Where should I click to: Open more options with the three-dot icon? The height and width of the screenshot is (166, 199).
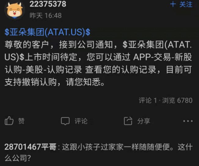(188, 121)
